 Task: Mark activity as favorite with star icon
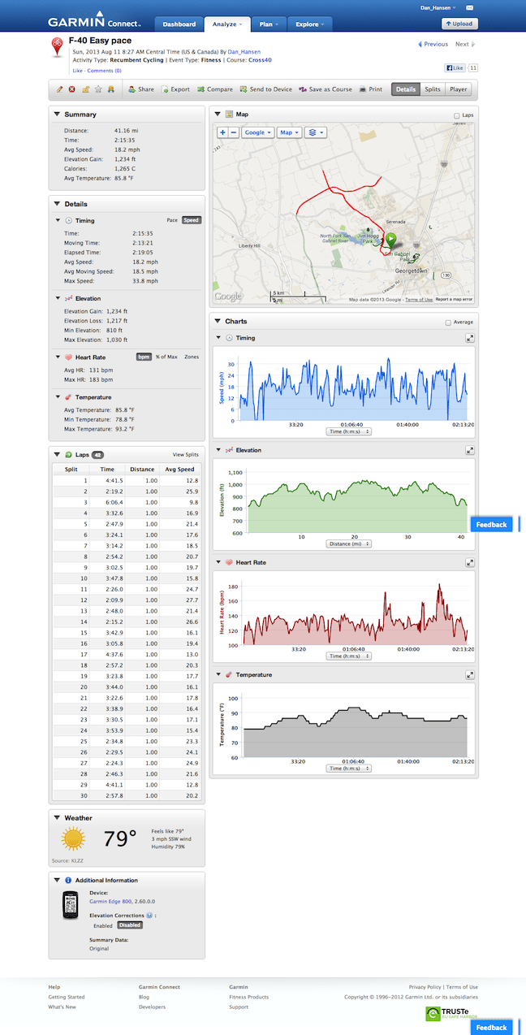[98, 89]
